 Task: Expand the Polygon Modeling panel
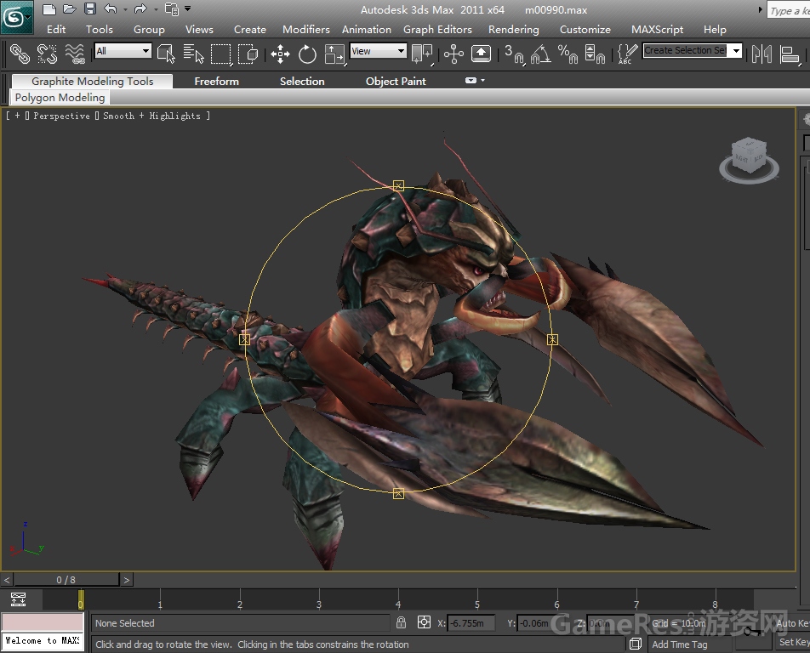(60, 97)
